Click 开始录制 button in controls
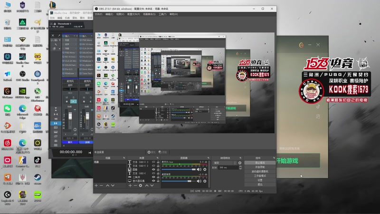This screenshot has height=214, width=380. pos(260,167)
